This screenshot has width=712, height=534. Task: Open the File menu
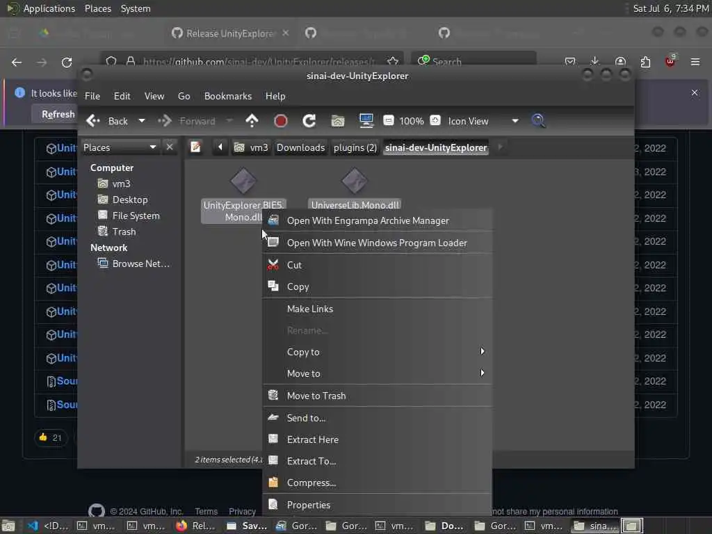(x=92, y=96)
